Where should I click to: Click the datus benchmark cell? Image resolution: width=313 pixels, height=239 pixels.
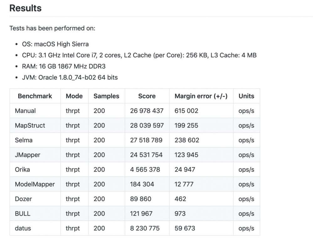click(x=23, y=229)
